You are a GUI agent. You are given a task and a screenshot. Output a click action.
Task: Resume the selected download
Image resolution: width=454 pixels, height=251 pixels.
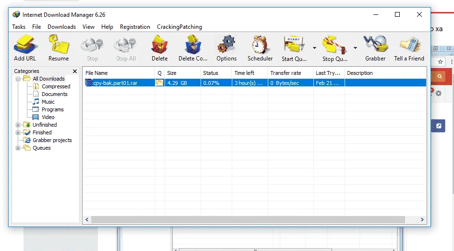59,48
